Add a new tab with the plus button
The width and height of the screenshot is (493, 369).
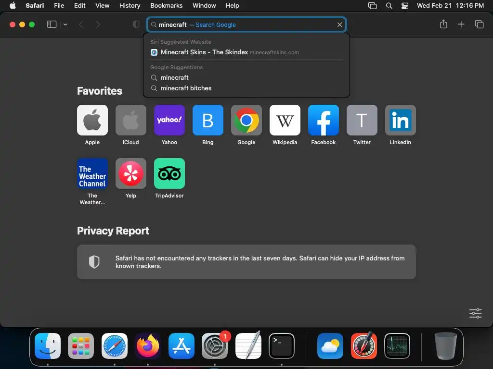[461, 24]
